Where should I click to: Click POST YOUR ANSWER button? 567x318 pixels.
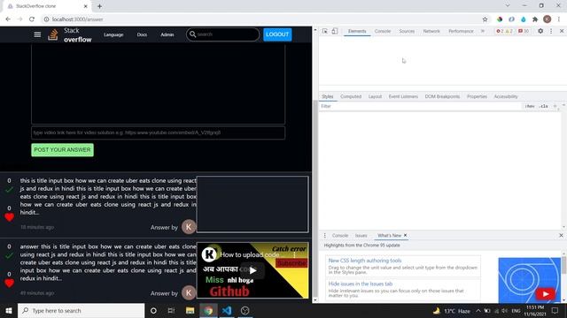[62, 149]
